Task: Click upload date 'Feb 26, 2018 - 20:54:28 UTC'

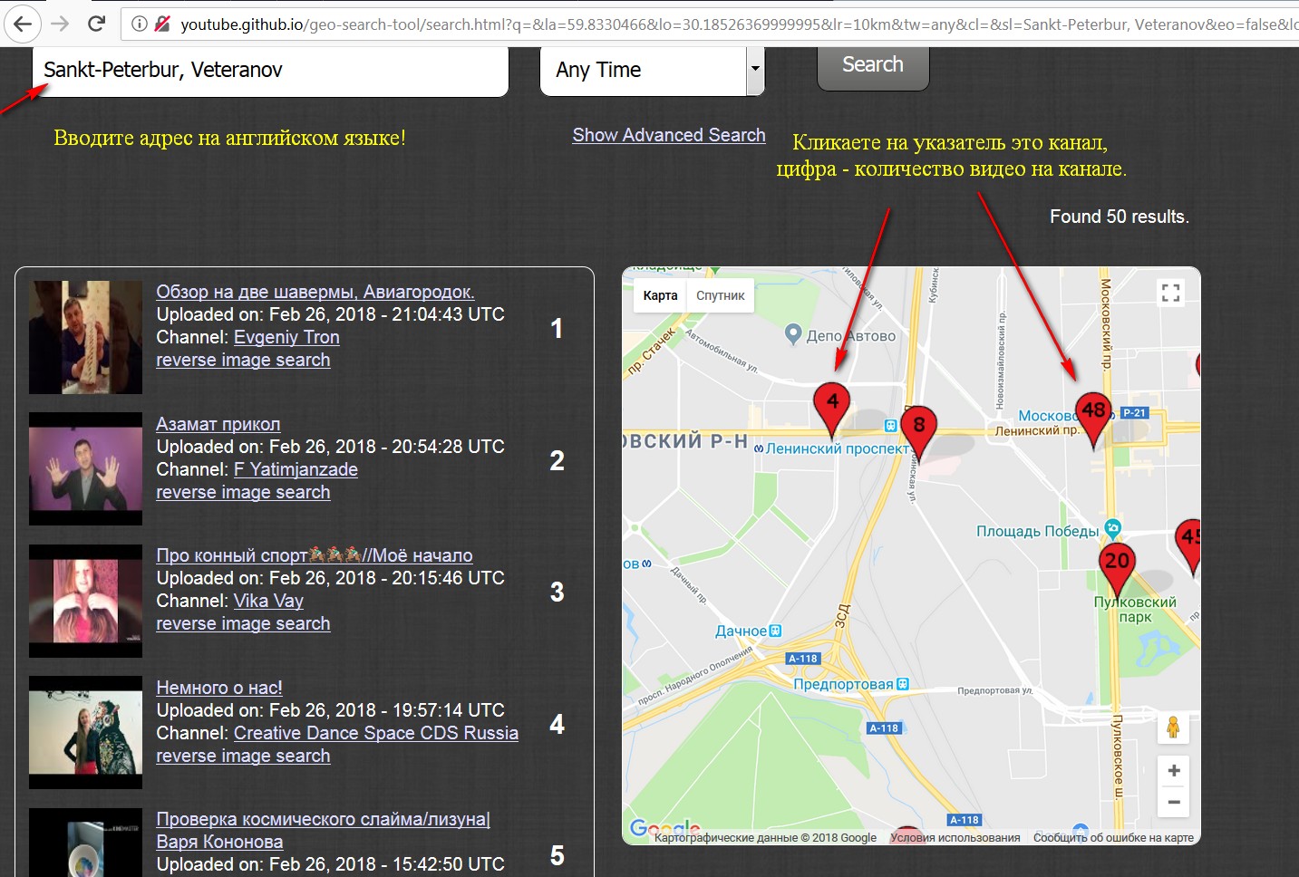Action: [x=387, y=447]
